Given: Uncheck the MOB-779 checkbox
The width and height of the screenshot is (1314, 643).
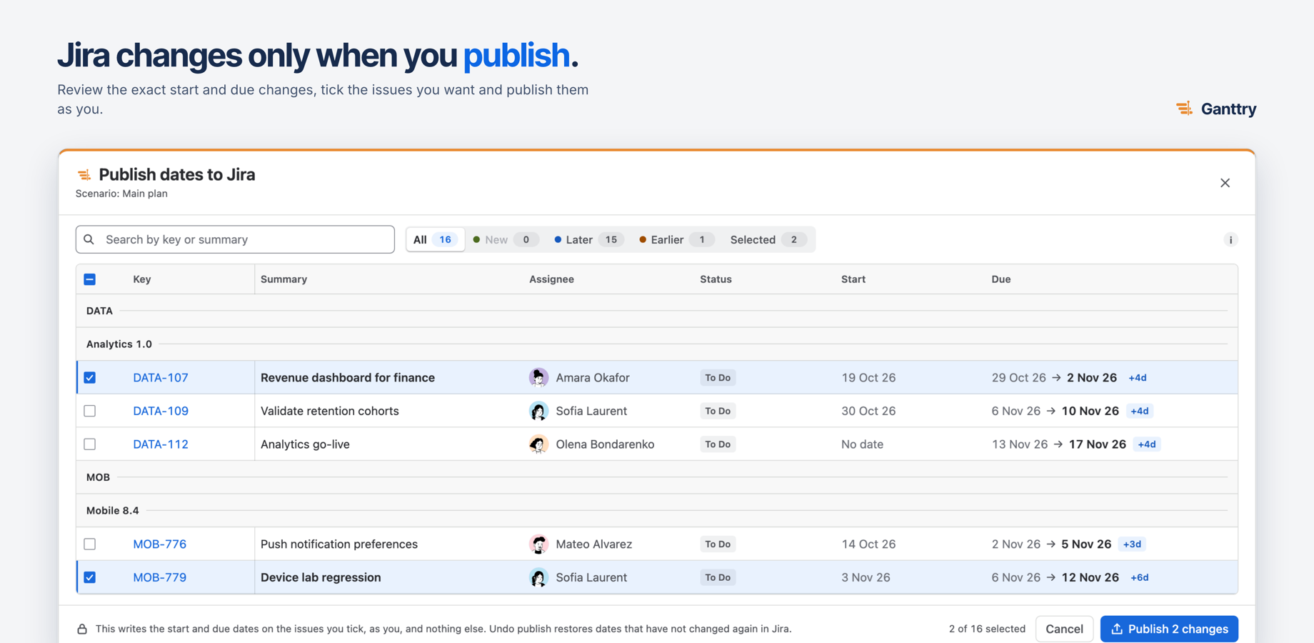Looking at the screenshot, I should tap(90, 577).
